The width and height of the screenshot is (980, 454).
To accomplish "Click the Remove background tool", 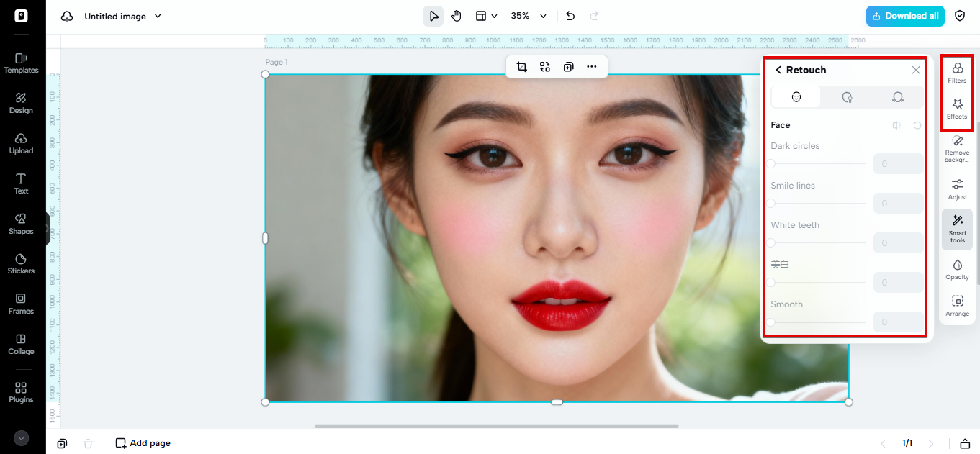I will pyautogui.click(x=957, y=148).
